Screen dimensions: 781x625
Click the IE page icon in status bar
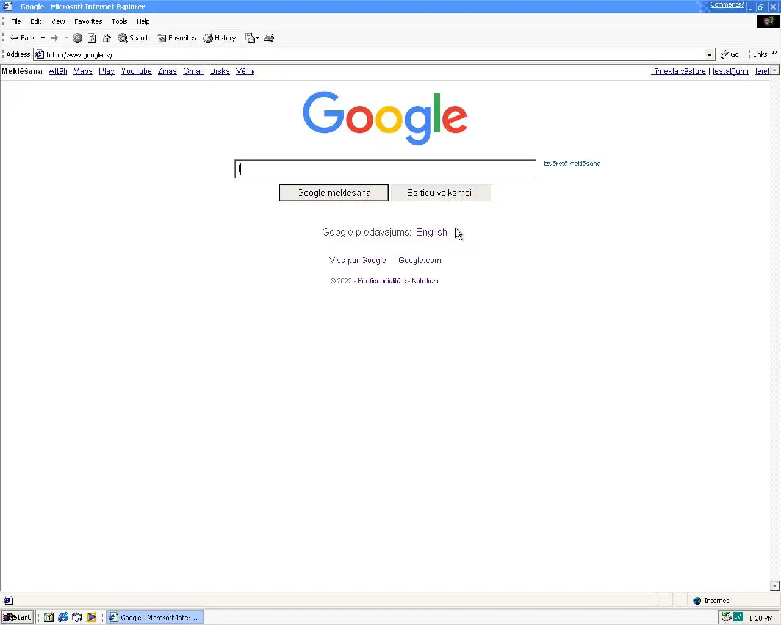pyautogui.click(x=8, y=601)
